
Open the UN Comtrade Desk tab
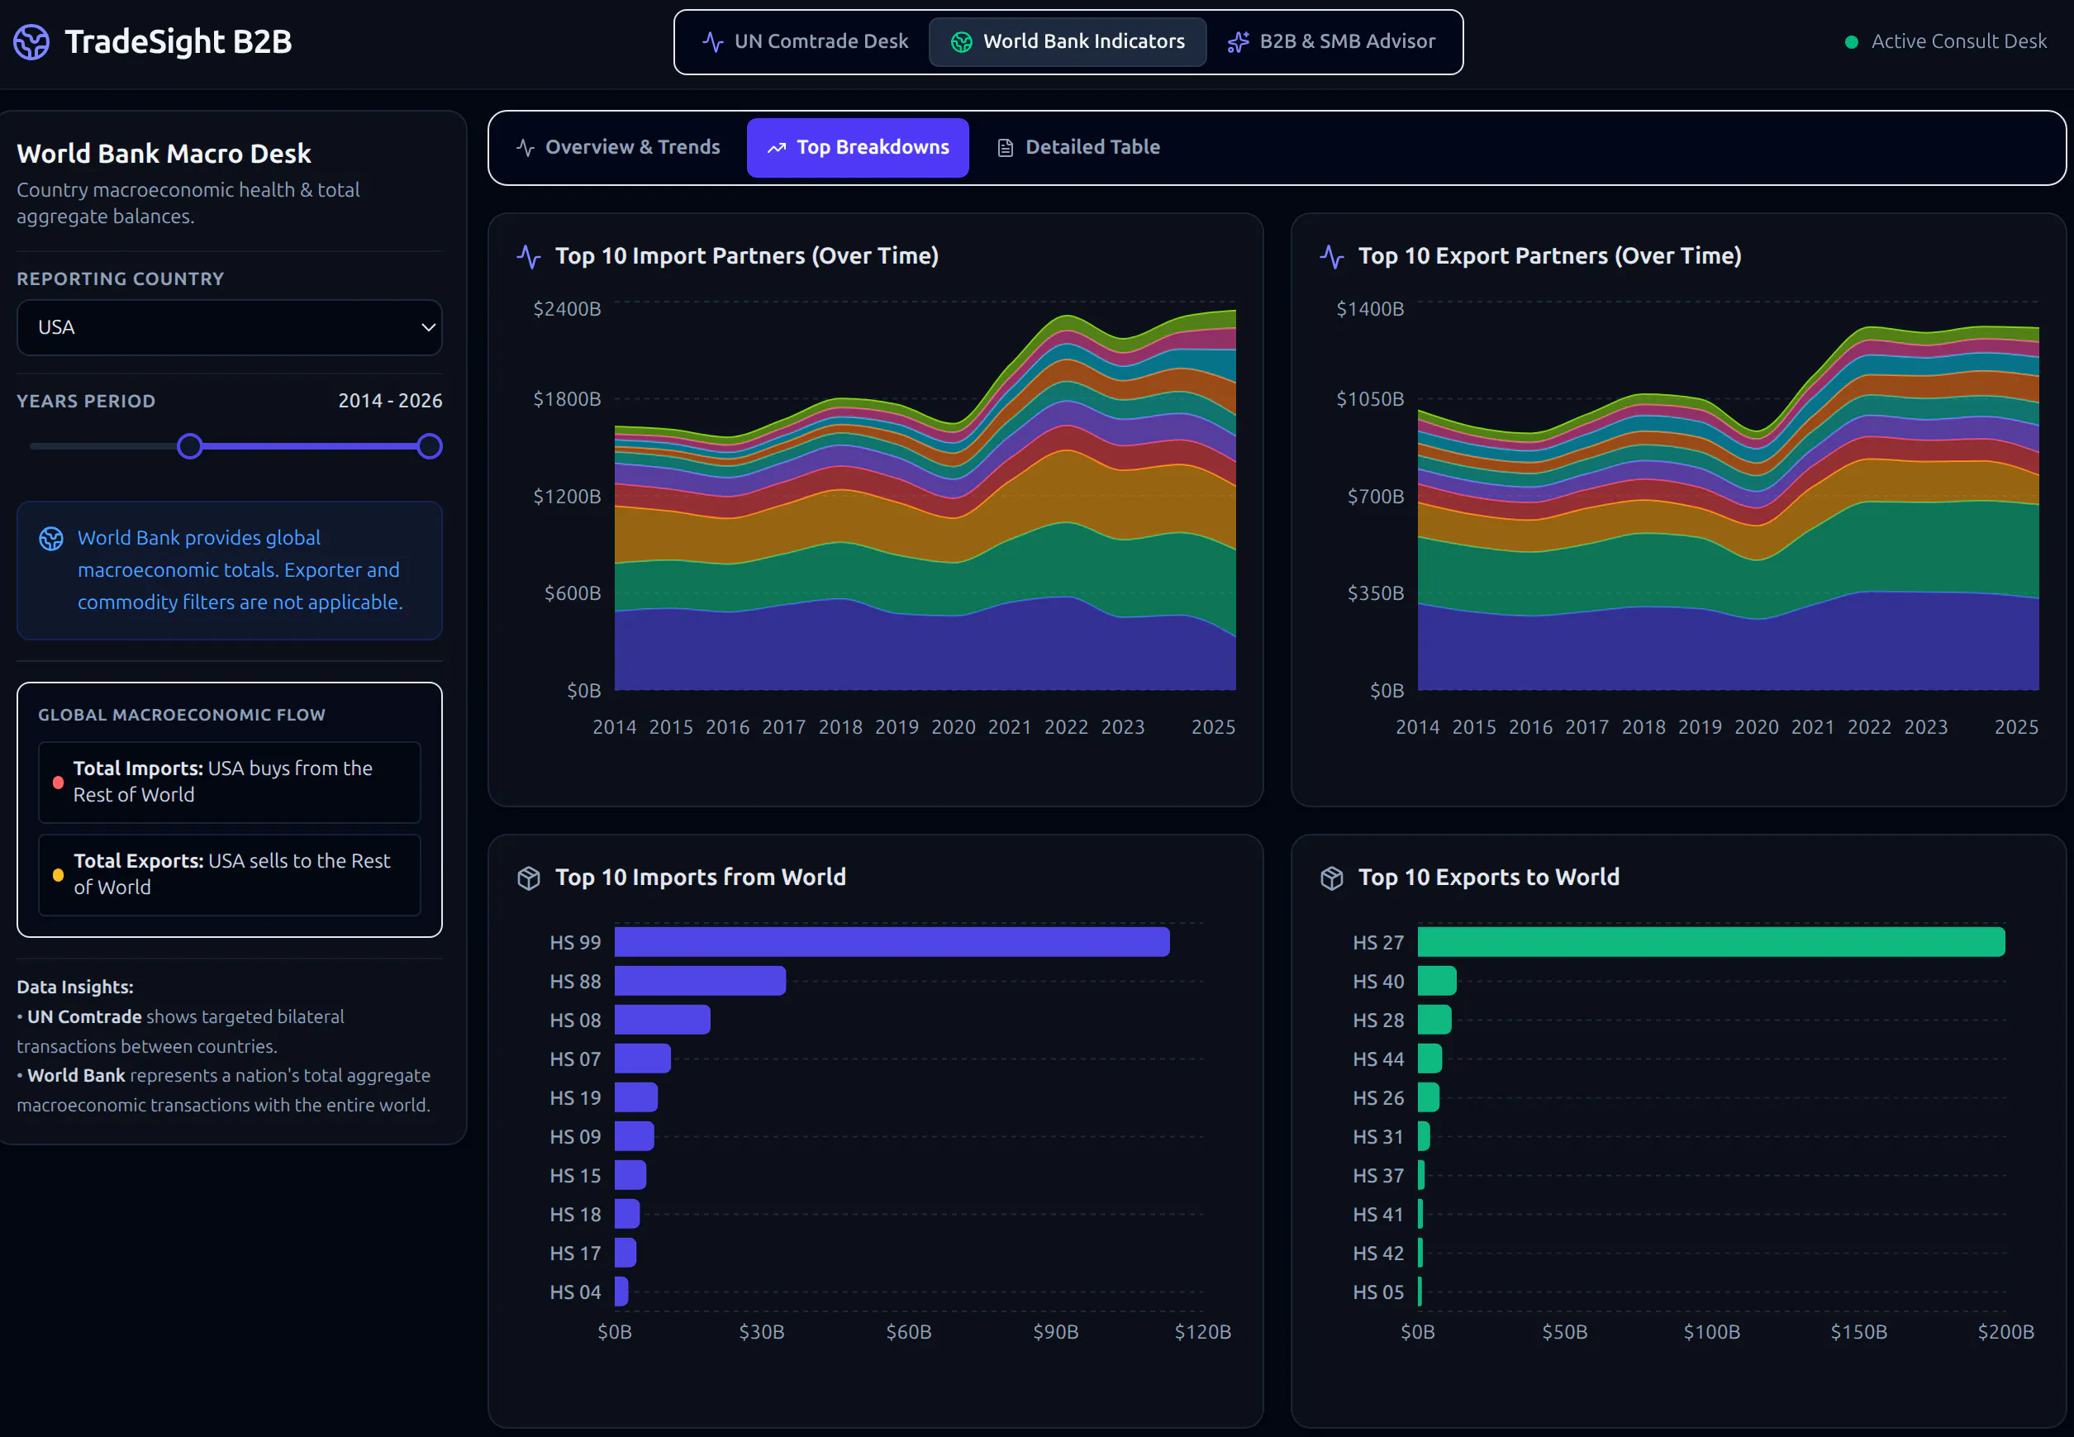tap(806, 42)
